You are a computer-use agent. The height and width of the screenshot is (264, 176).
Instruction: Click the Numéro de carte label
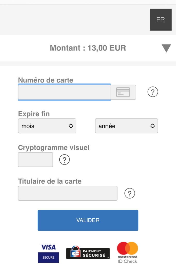pos(46,80)
